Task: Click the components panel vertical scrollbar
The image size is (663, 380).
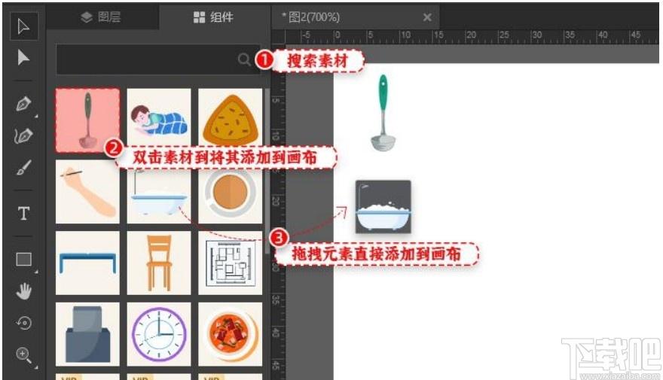Action: (267, 171)
